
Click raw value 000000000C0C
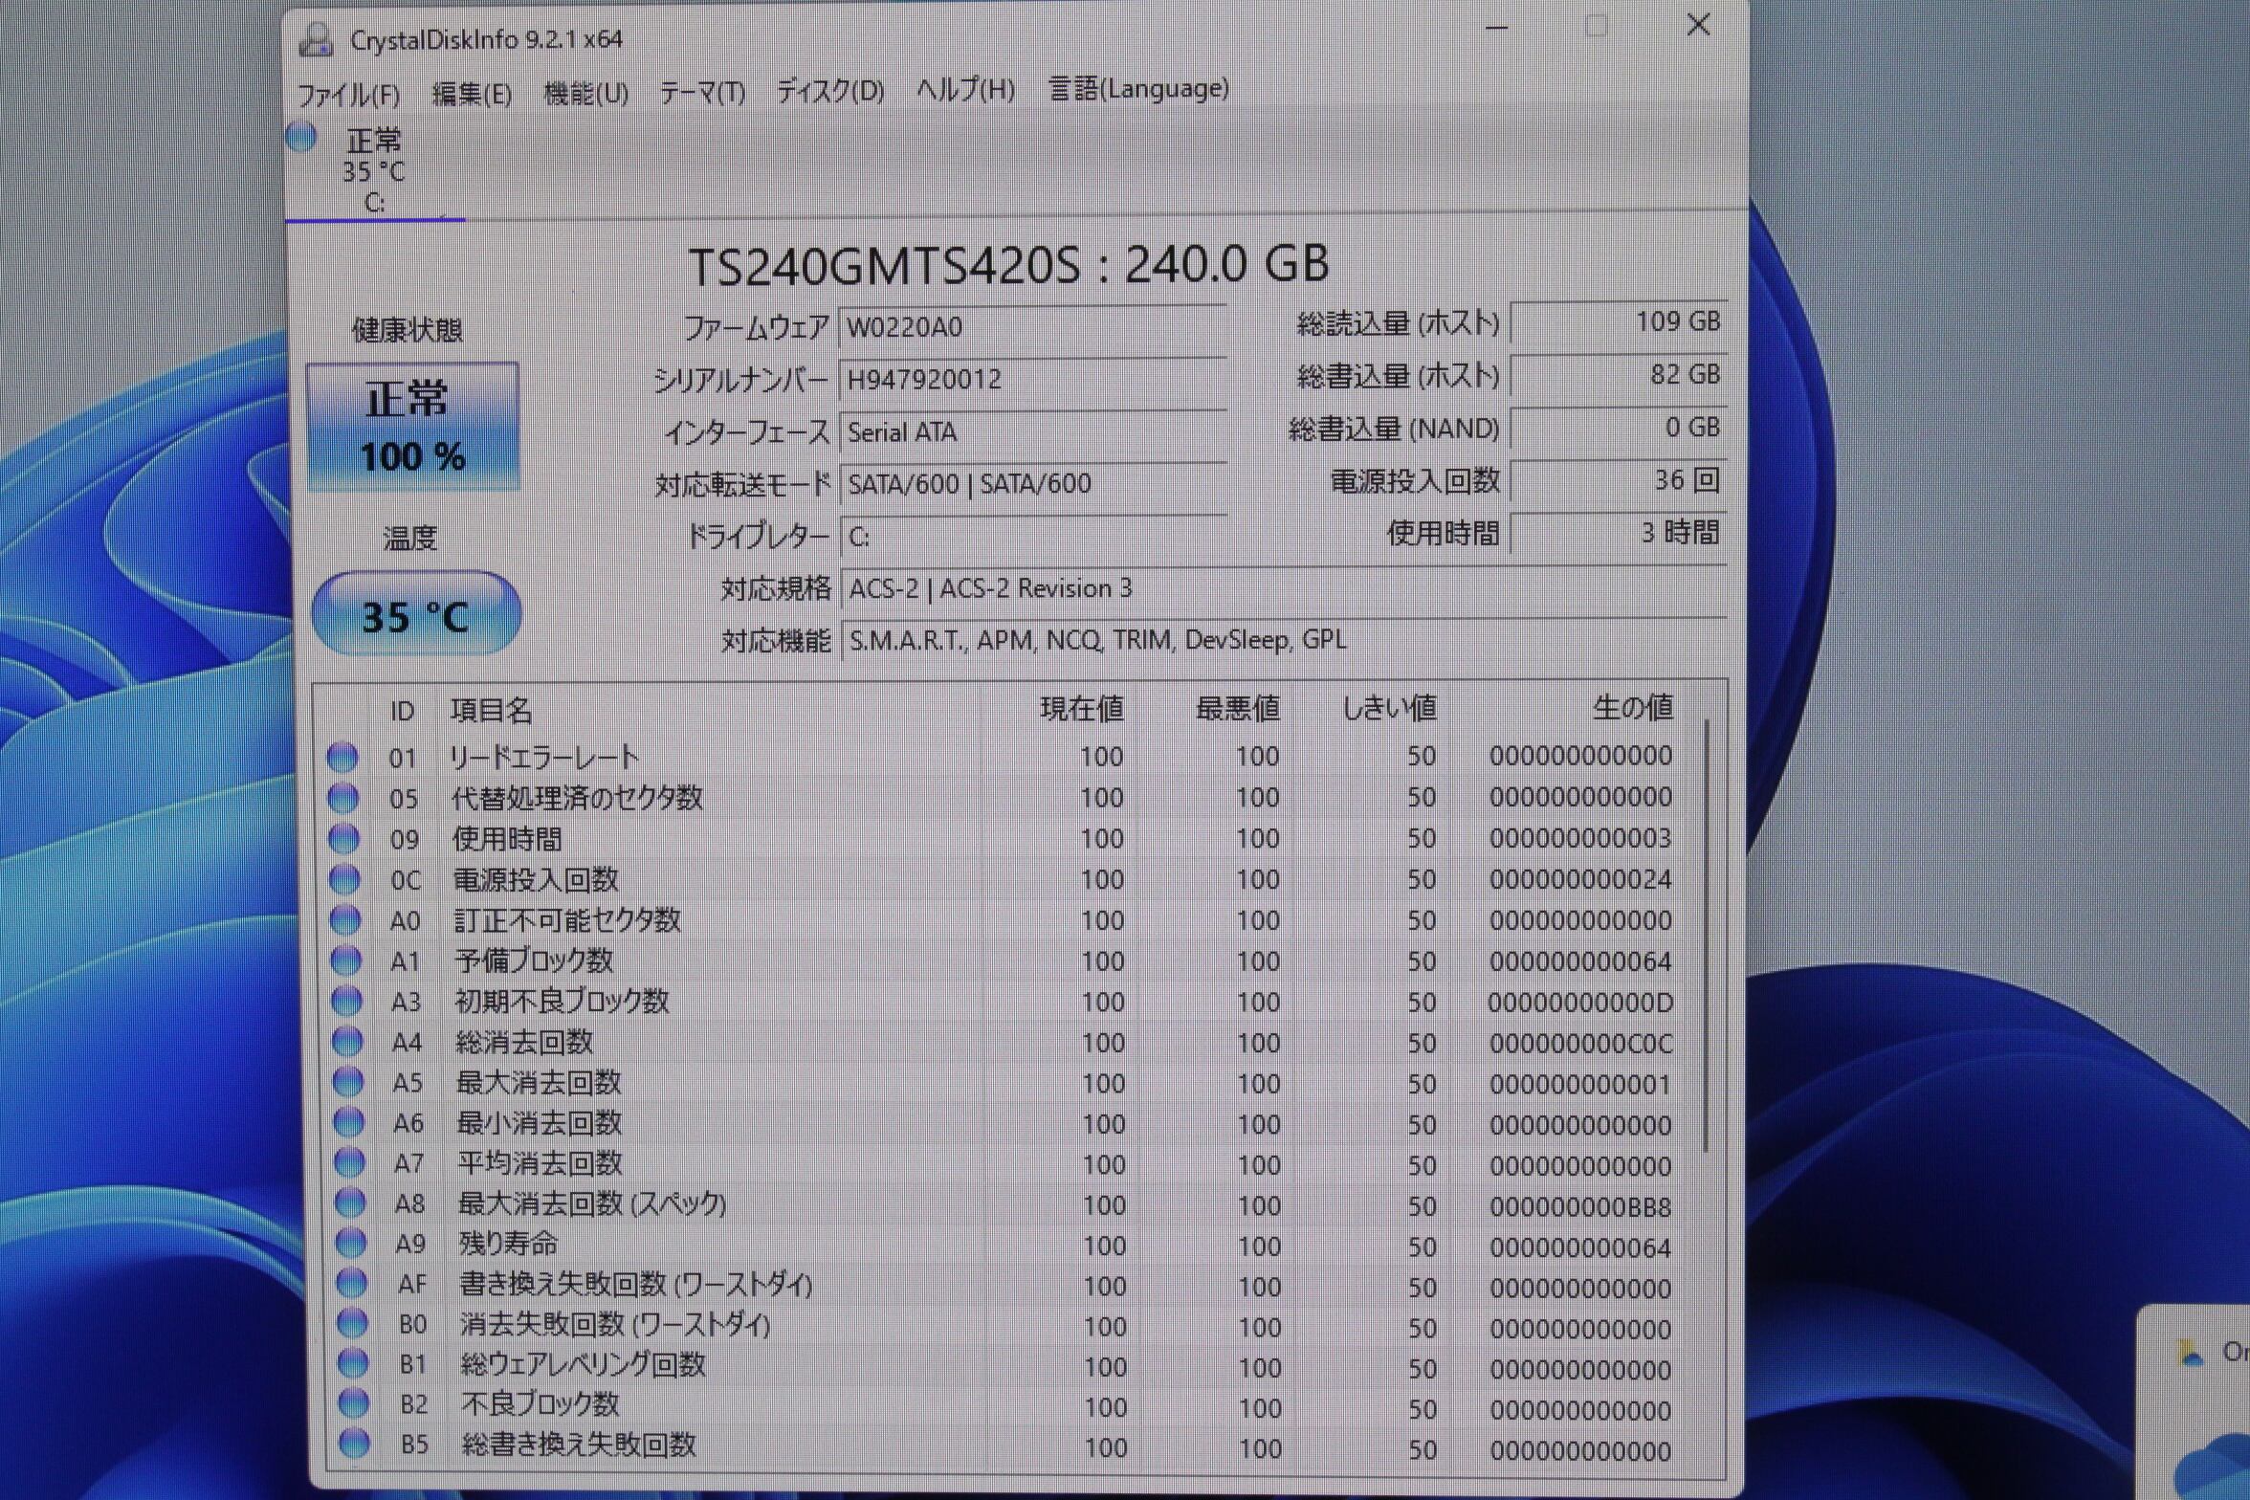point(1580,1044)
